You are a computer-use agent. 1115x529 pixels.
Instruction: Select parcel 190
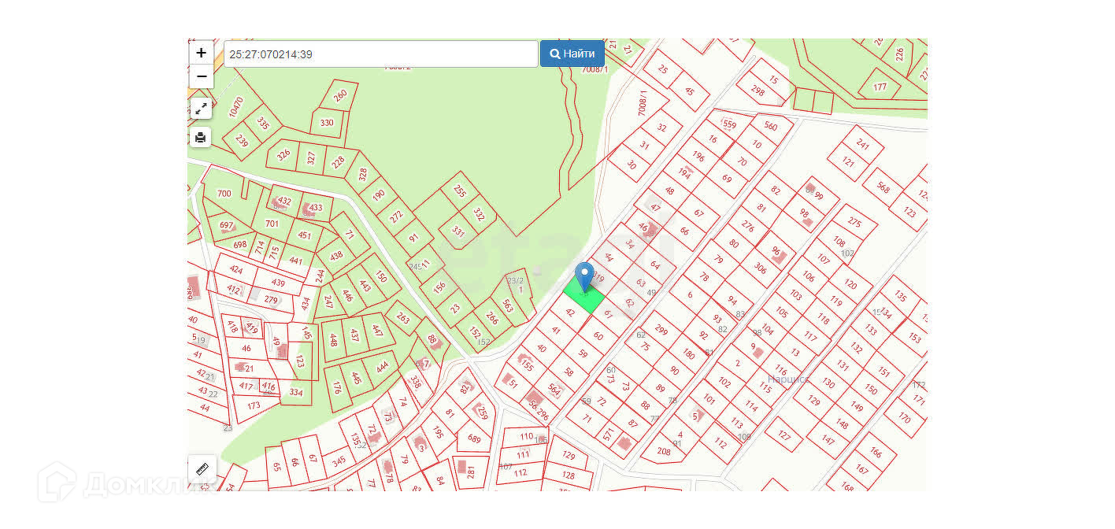379,194
